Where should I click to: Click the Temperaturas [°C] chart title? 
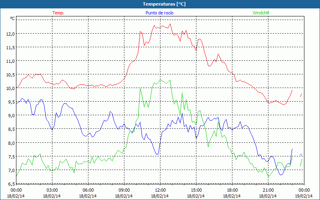click(x=164, y=4)
